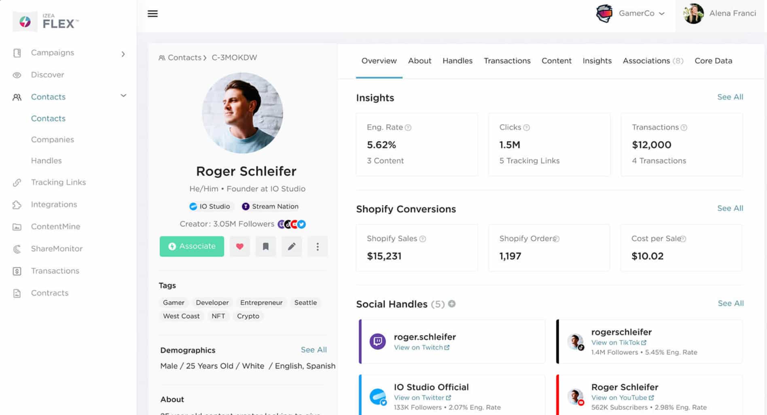Open the Core Data tab
767x415 pixels.
[x=713, y=61]
